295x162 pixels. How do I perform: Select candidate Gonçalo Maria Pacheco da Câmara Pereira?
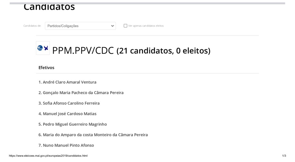[83, 93]
